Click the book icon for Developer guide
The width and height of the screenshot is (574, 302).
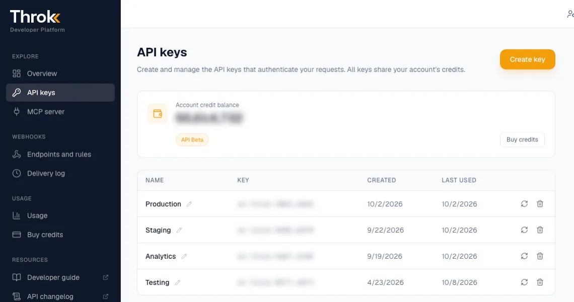click(17, 277)
